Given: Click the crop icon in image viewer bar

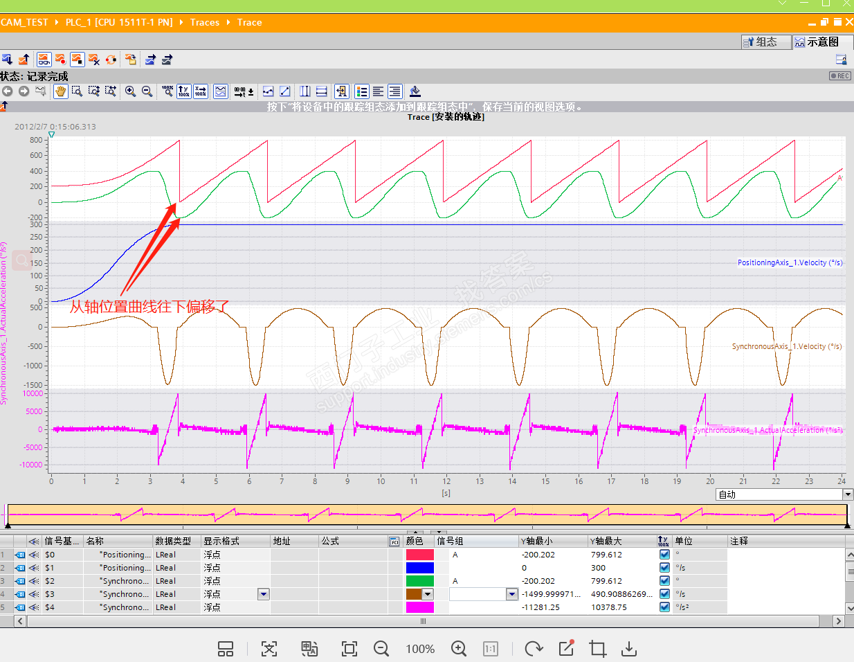Looking at the screenshot, I should click(597, 649).
